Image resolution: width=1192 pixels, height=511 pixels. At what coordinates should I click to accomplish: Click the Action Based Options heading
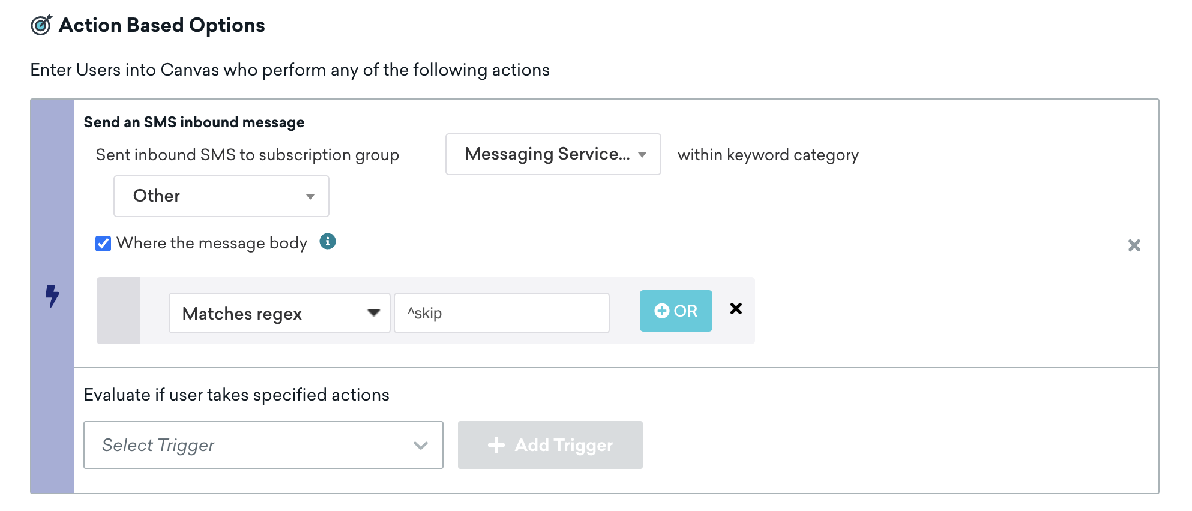point(162,25)
